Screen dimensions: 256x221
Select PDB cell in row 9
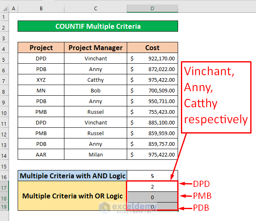point(41,101)
